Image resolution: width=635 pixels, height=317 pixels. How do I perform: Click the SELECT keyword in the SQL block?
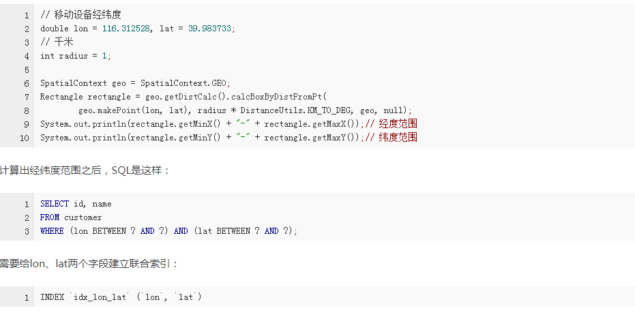[x=55, y=204]
